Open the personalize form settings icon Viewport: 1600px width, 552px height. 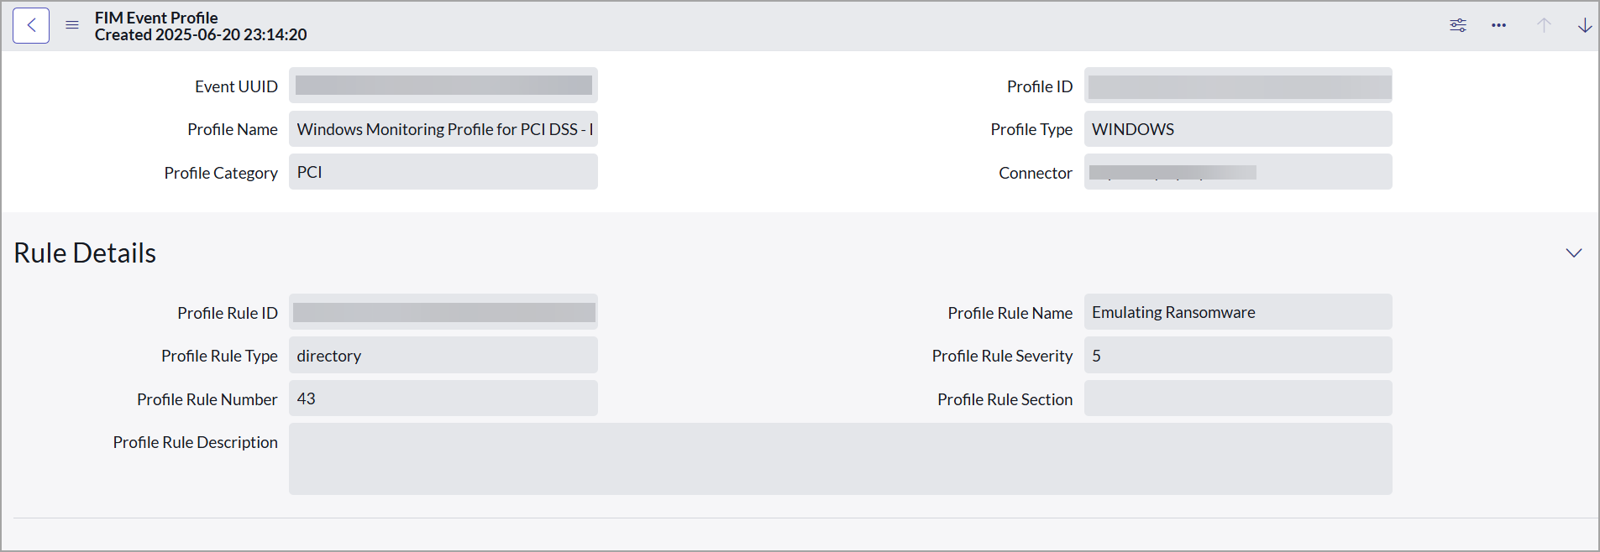[1458, 25]
